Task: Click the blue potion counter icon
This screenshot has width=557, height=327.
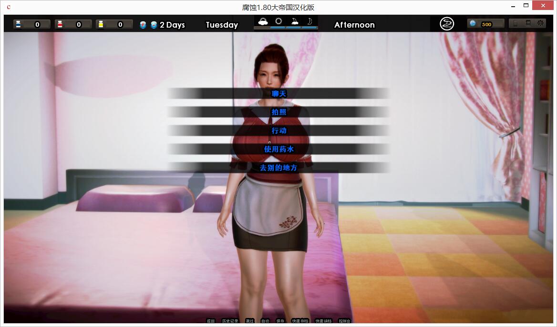Action: click(18, 24)
